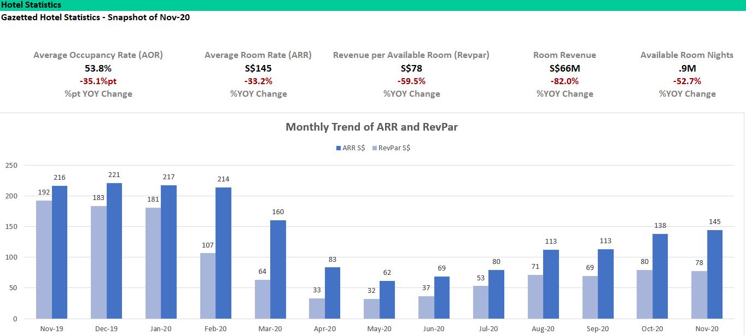Click the Dec-19 RevPar bar labeled 183
Viewport: 746px width, 335px height.
[x=98, y=262]
